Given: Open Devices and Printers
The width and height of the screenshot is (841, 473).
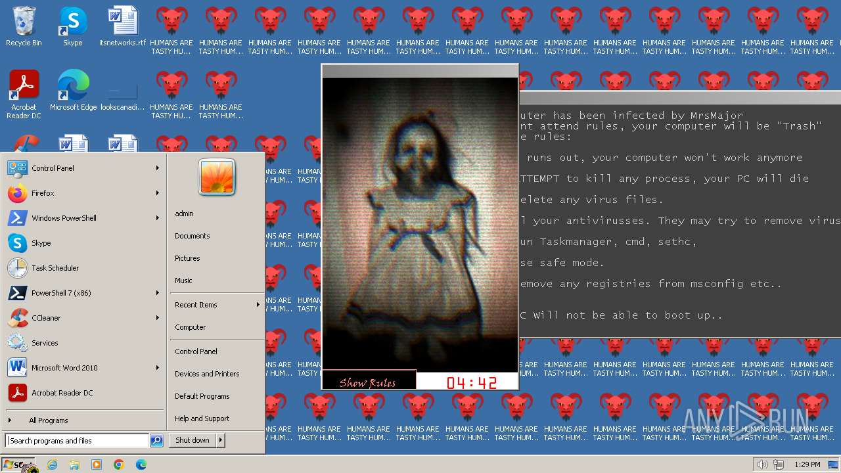Looking at the screenshot, I should click(207, 374).
